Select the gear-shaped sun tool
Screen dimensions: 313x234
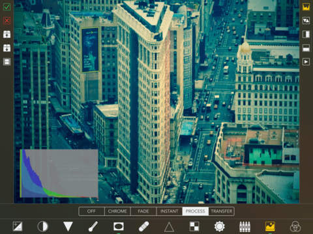[220, 227]
